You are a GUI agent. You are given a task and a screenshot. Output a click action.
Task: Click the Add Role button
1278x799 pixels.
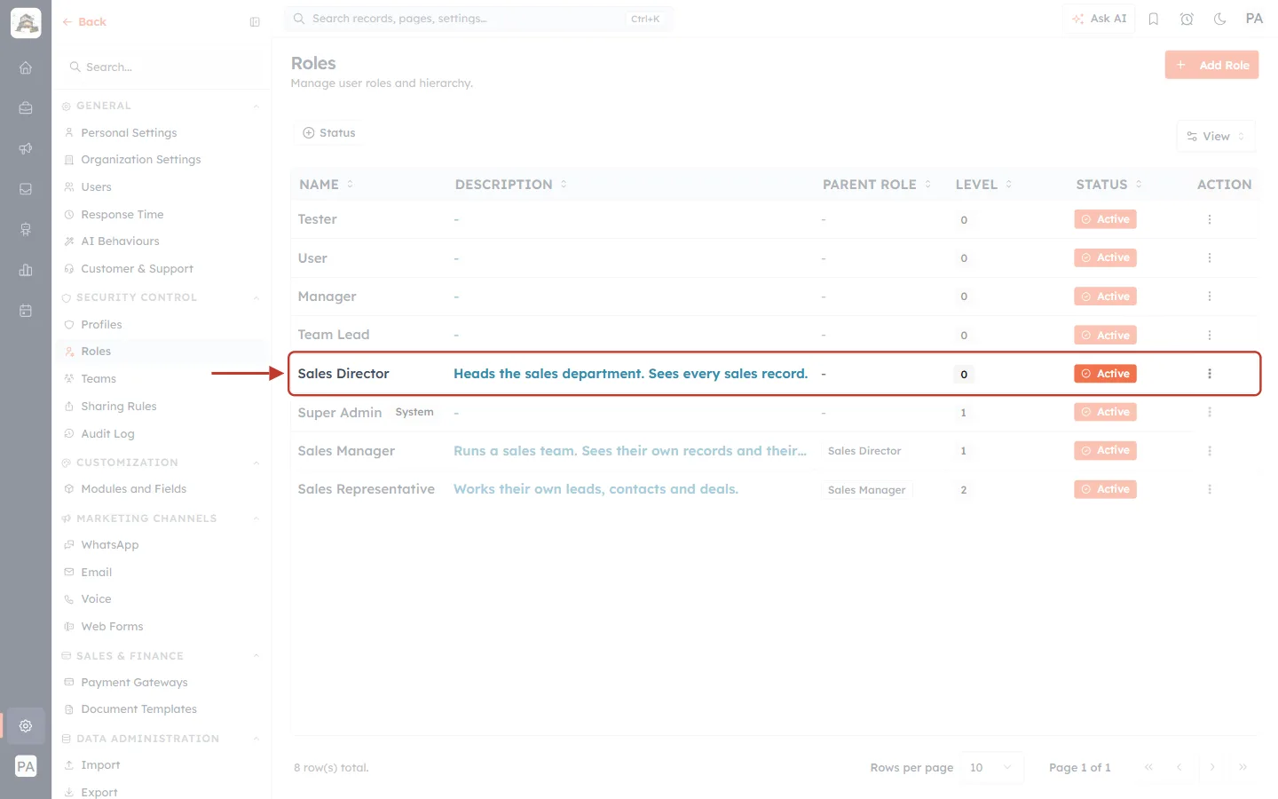click(1211, 65)
